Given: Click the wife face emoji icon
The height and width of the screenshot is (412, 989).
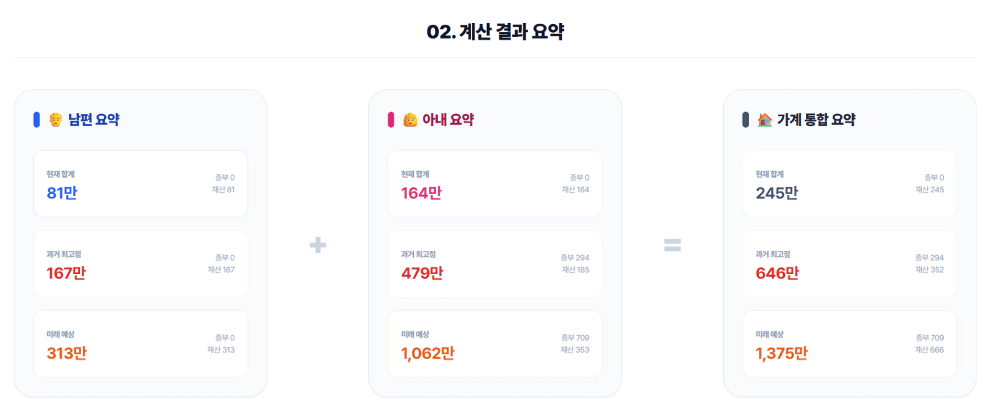Looking at the screenshot, I should (x=410, y=120).
